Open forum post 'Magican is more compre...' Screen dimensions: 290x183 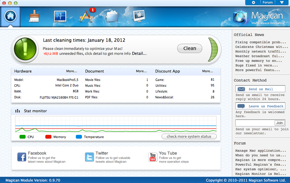tap(260, 160)
